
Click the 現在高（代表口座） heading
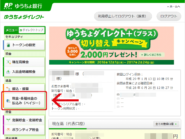click(x=69, y=124)
